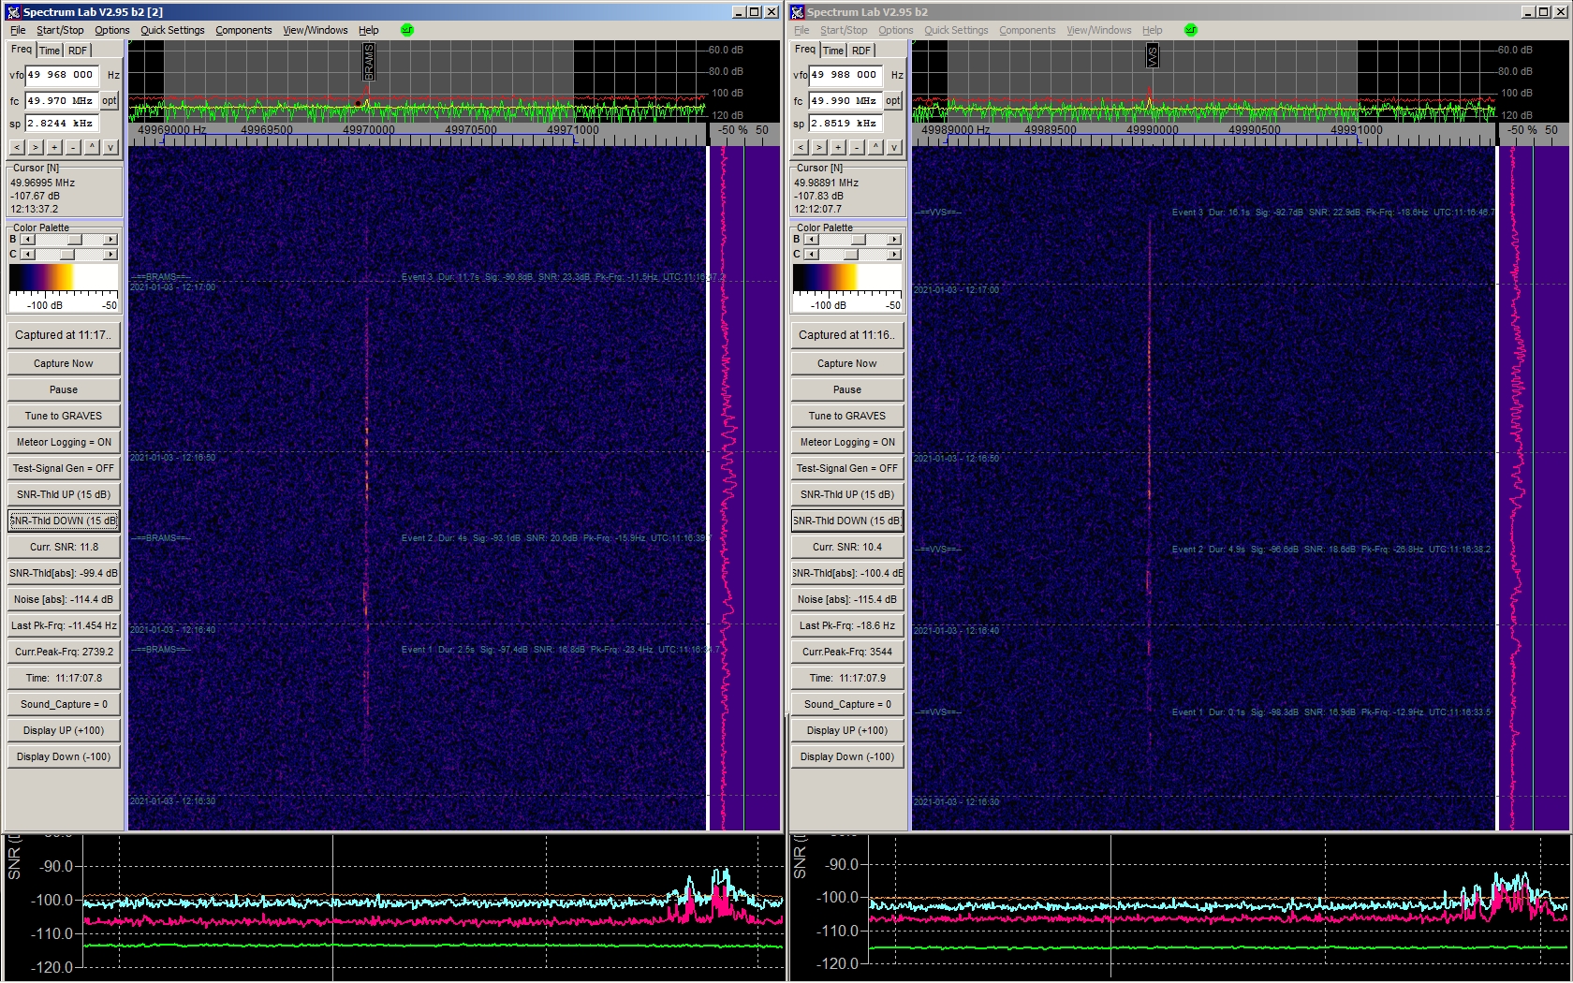Image resolution: width=1573 pixels, height=983 pixels.
Task: Toggle Sound_Capture = 0 in 49.990 MHz window
Action: point(847,704)
